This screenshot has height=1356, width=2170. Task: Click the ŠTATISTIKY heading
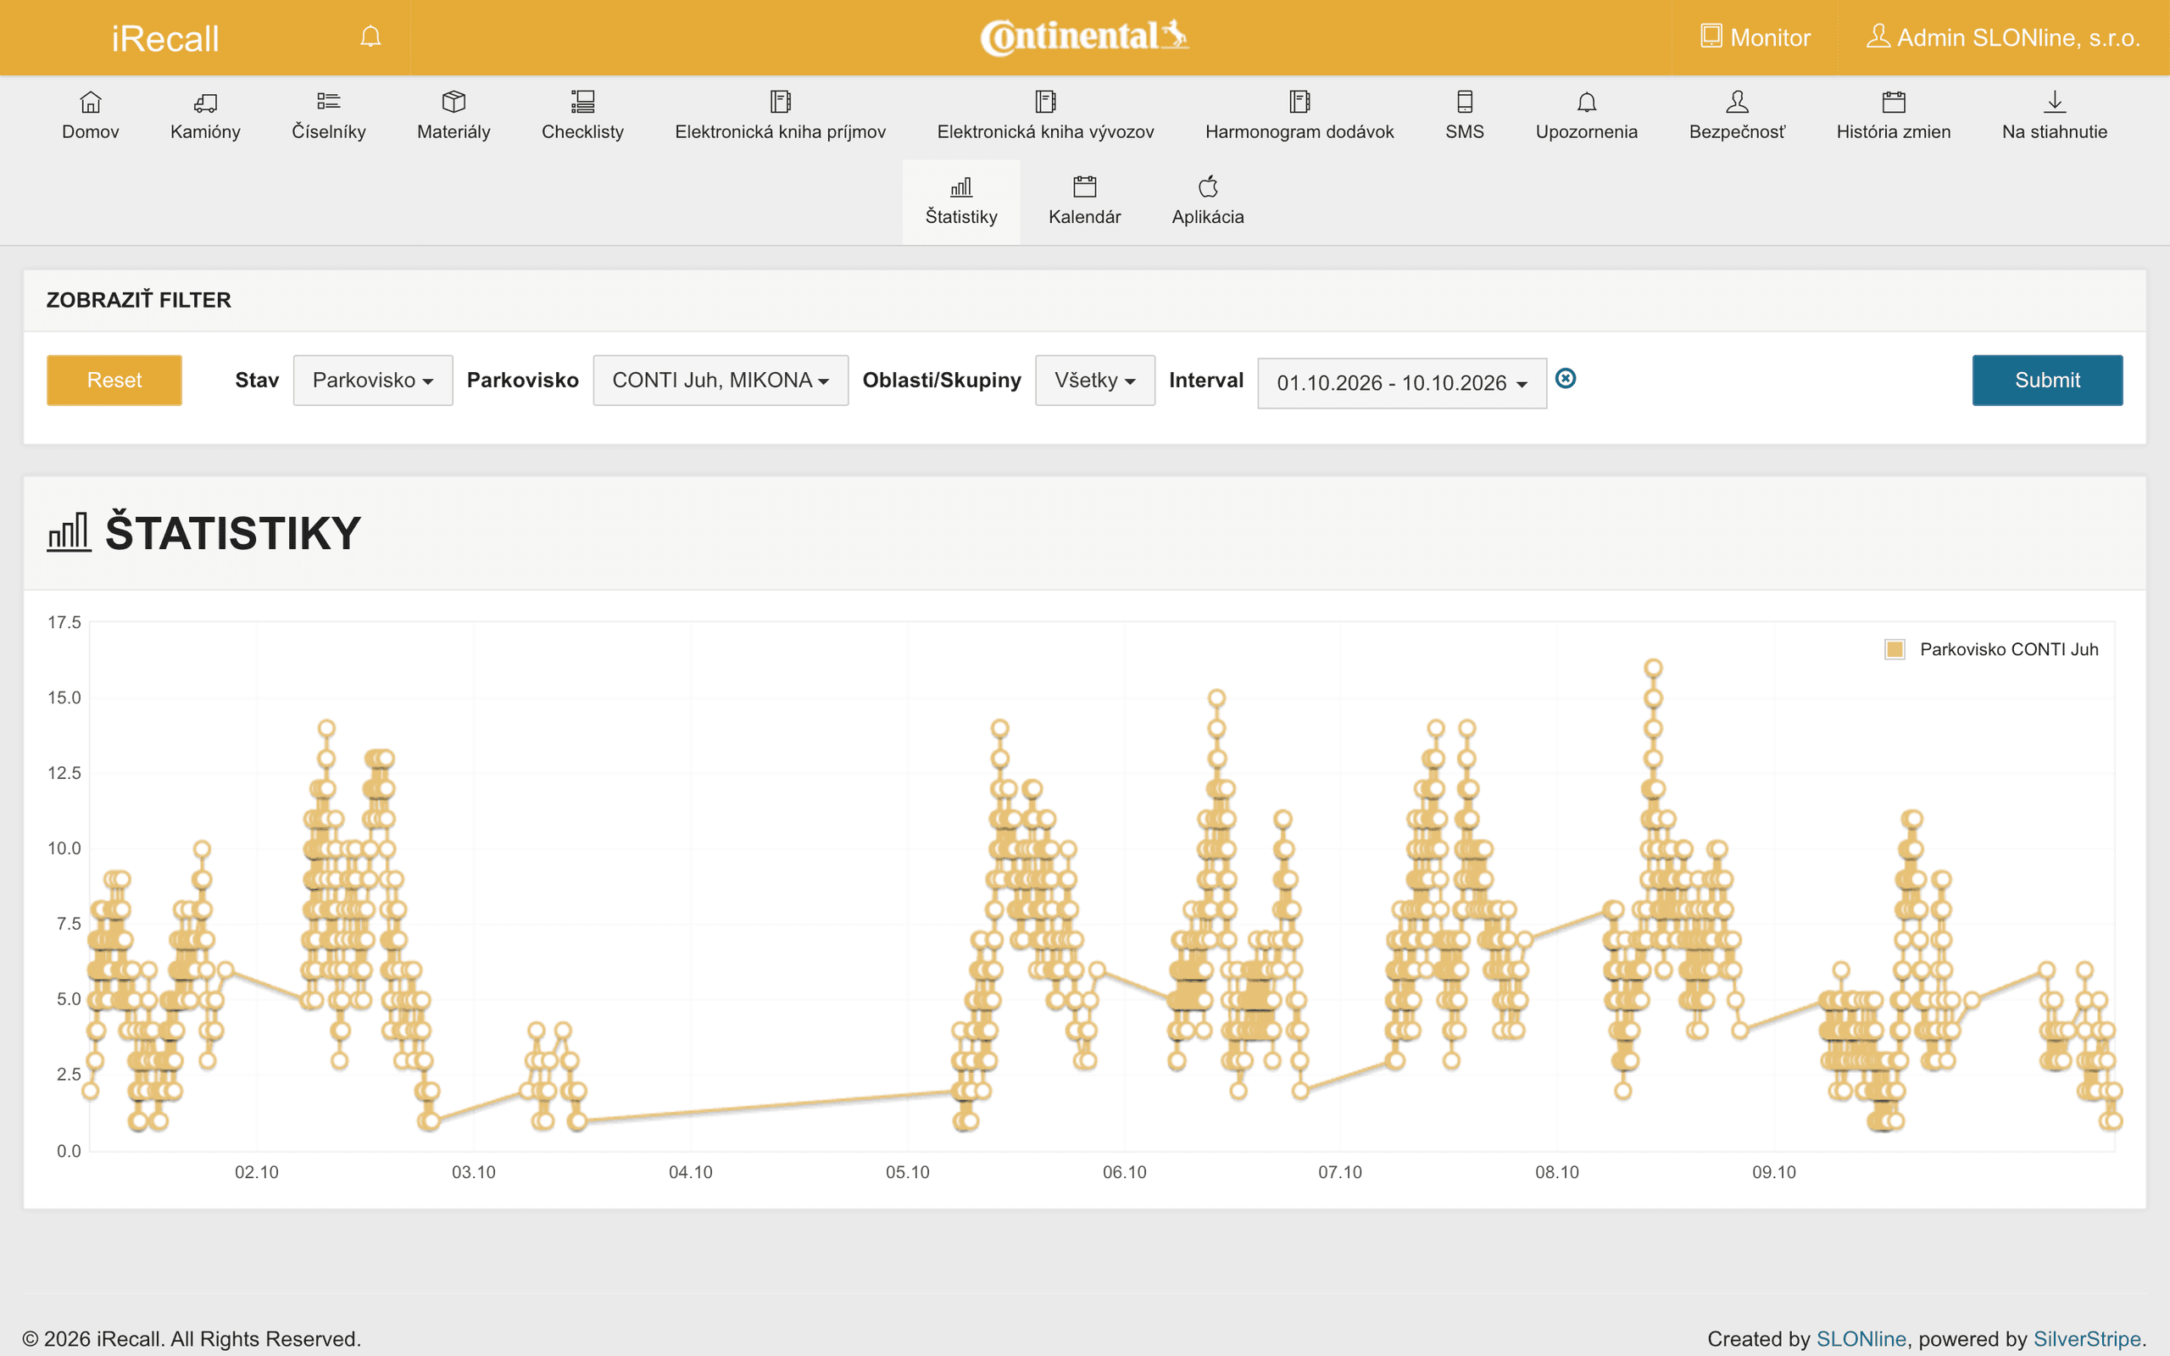pos(233,533)
